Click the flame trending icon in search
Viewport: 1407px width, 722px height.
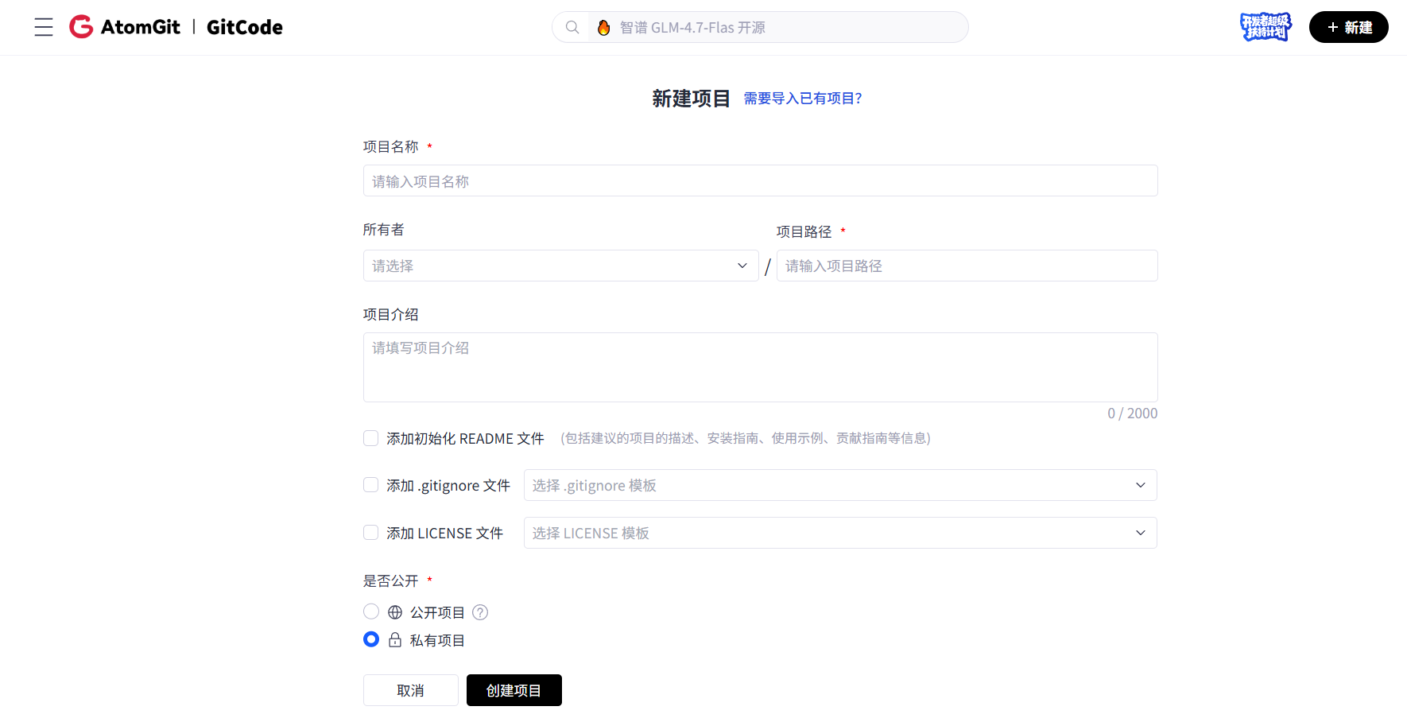(604, 27)
